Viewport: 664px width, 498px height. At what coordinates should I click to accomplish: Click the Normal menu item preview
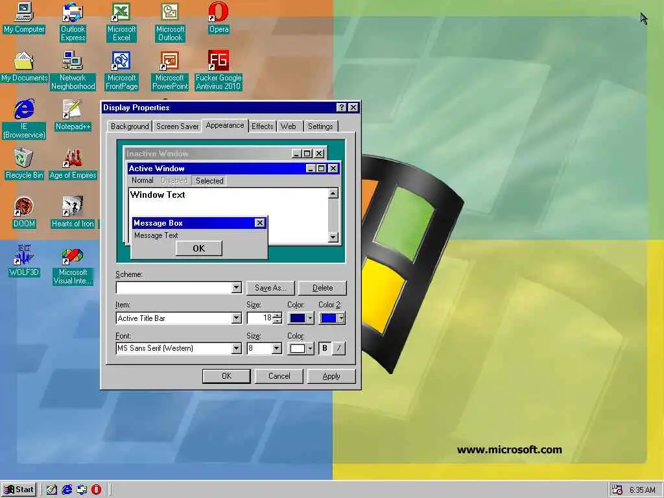tap(142, 180)
